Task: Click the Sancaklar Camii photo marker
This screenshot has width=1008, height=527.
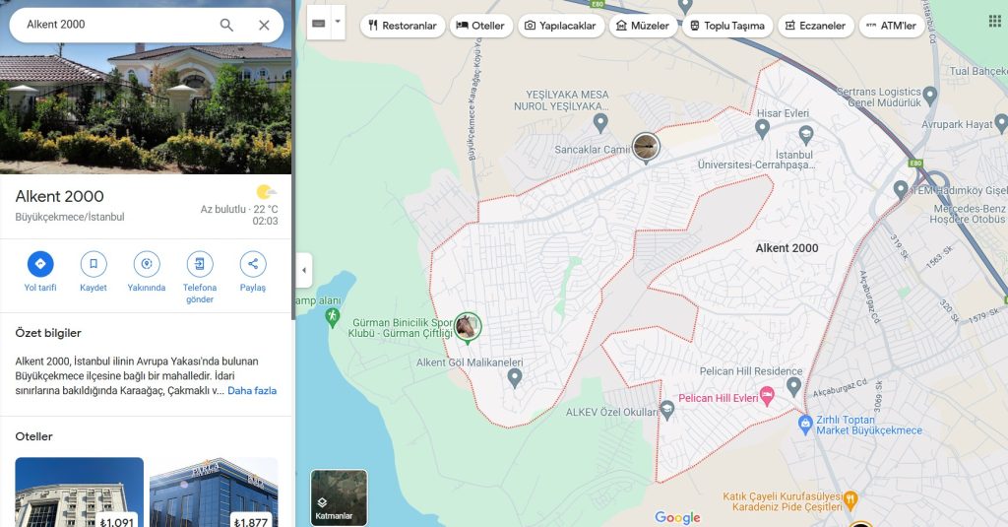Action: tap(646, 148)
